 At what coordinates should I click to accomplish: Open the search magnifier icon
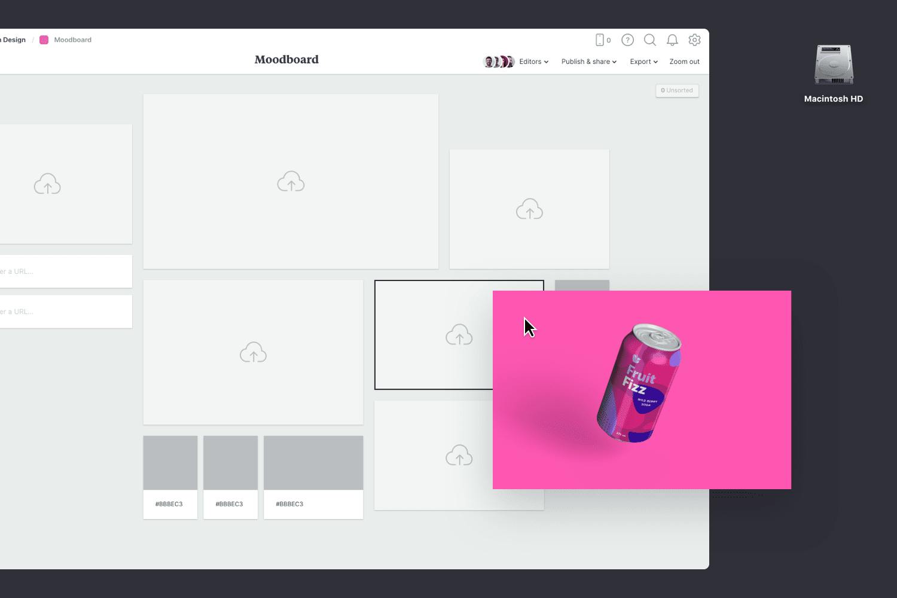coord(650,39)
